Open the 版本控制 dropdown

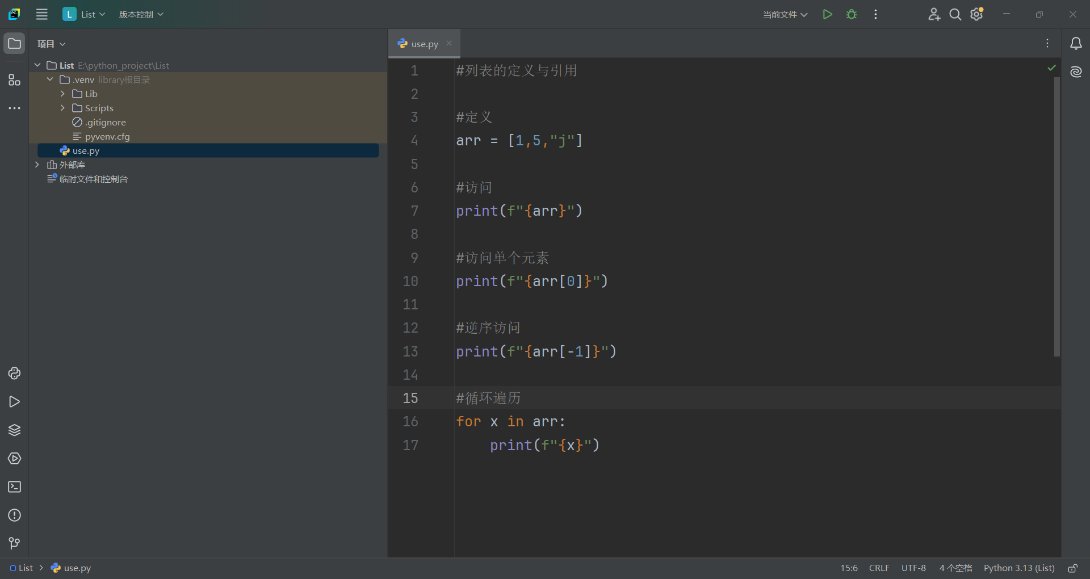pos(140,14)
